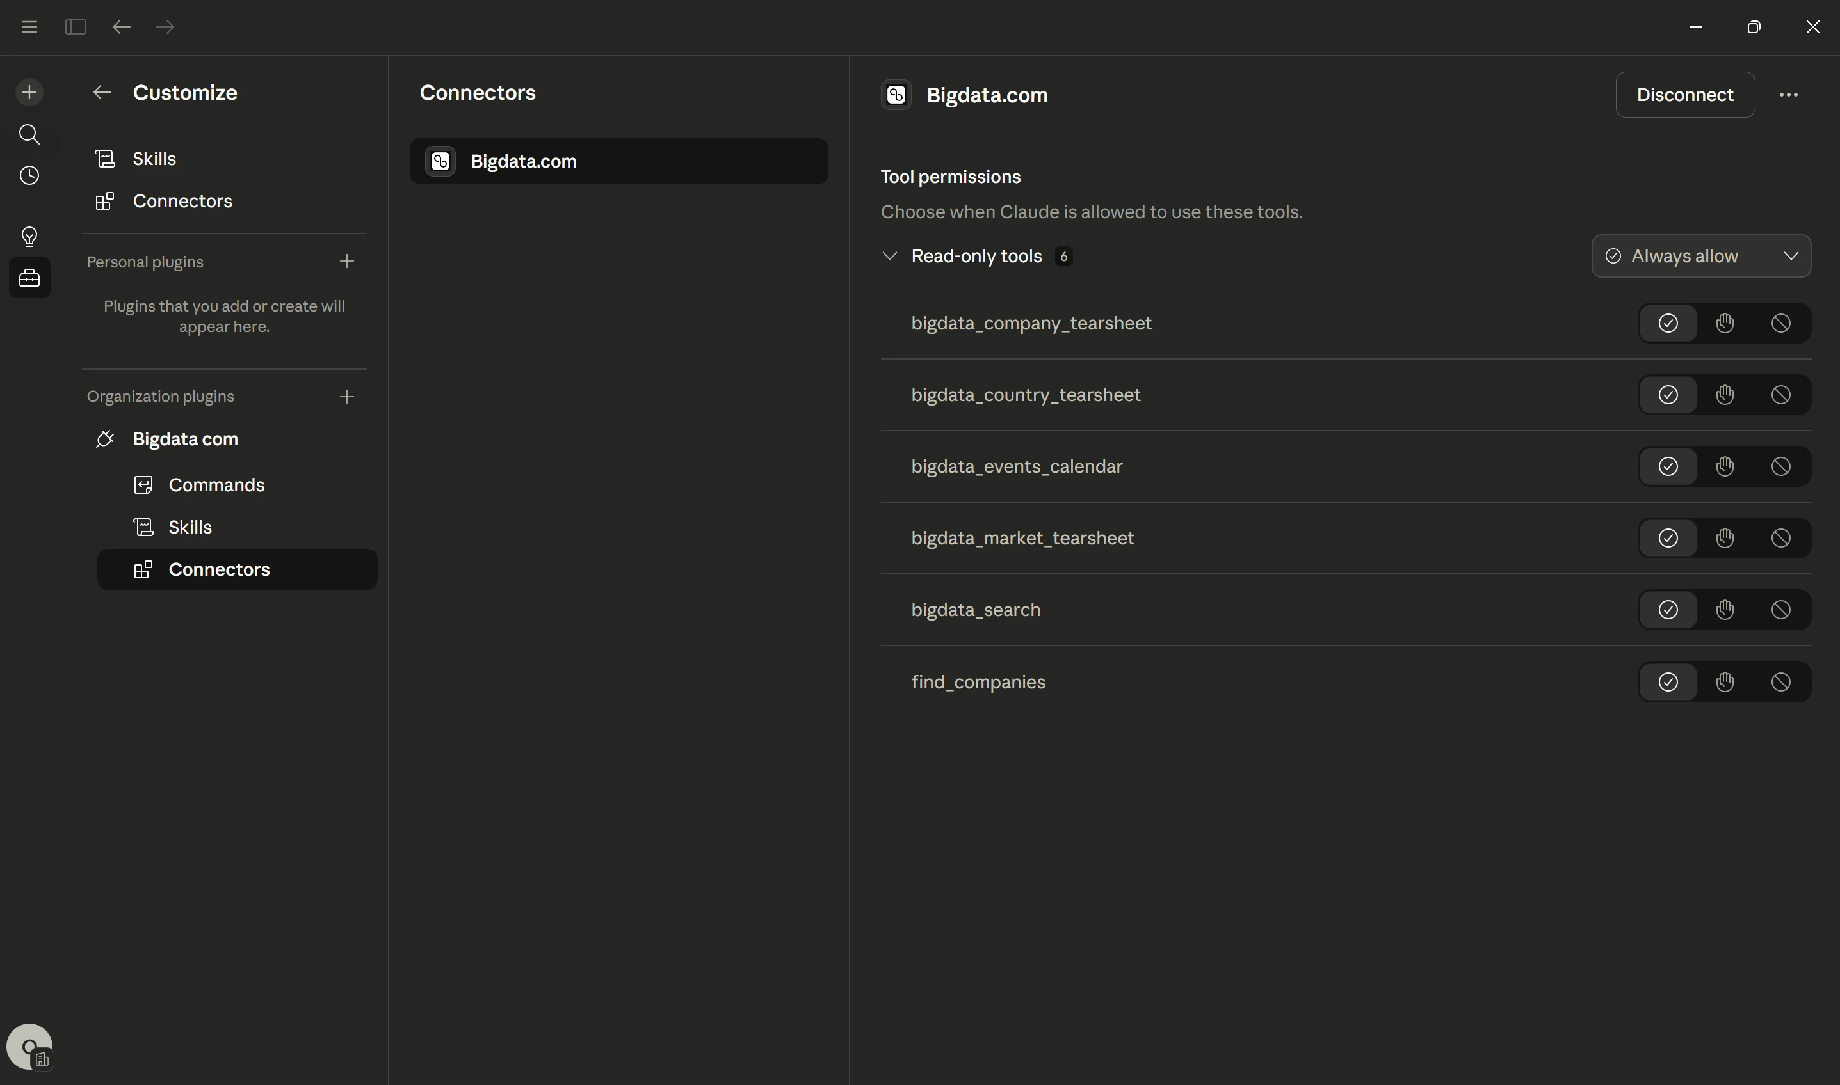Always allow the bigdata_search tool

coord(1668,609)
